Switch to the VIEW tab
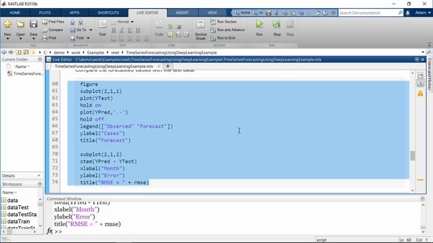The image size is (433, 243). click(x=212, y=13)
